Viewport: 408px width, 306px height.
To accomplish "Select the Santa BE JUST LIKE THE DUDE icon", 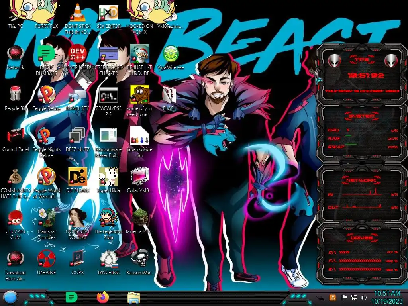I will pos(140,53).
